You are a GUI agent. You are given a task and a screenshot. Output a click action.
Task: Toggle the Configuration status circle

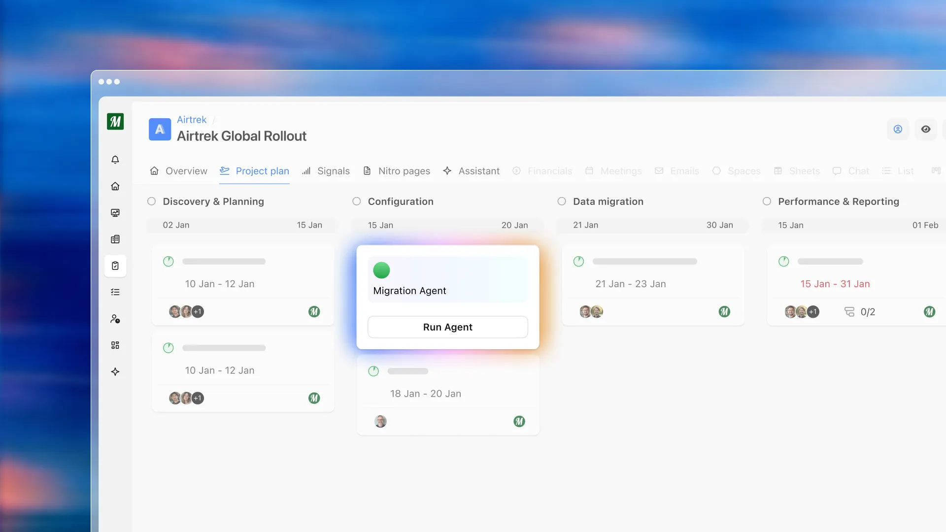coord(357,201)
